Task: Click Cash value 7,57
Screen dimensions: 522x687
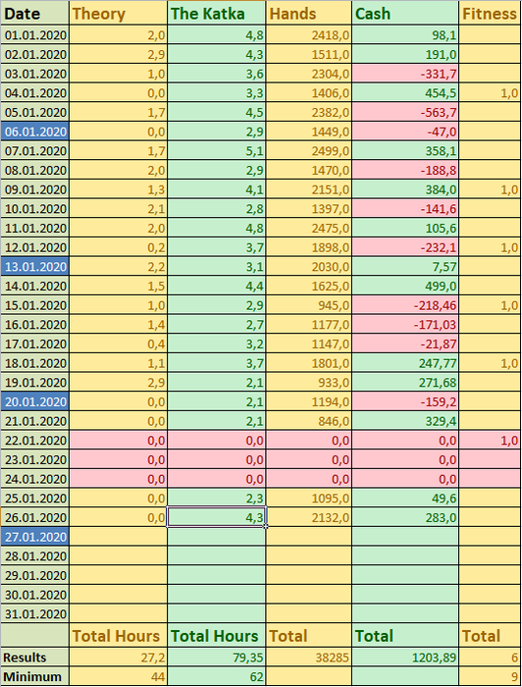Action: [405, 266]
